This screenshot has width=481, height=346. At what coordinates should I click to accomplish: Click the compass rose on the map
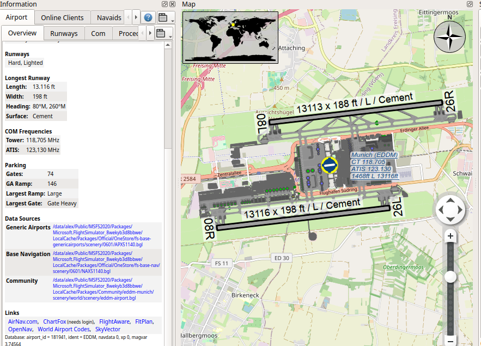(449, 37)
